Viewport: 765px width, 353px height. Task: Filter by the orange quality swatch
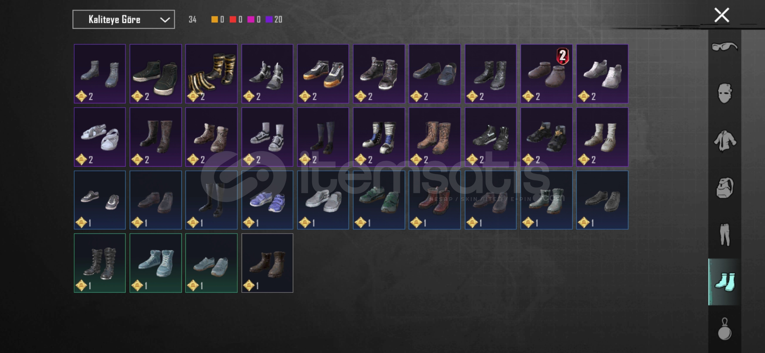tap(214, 19)
